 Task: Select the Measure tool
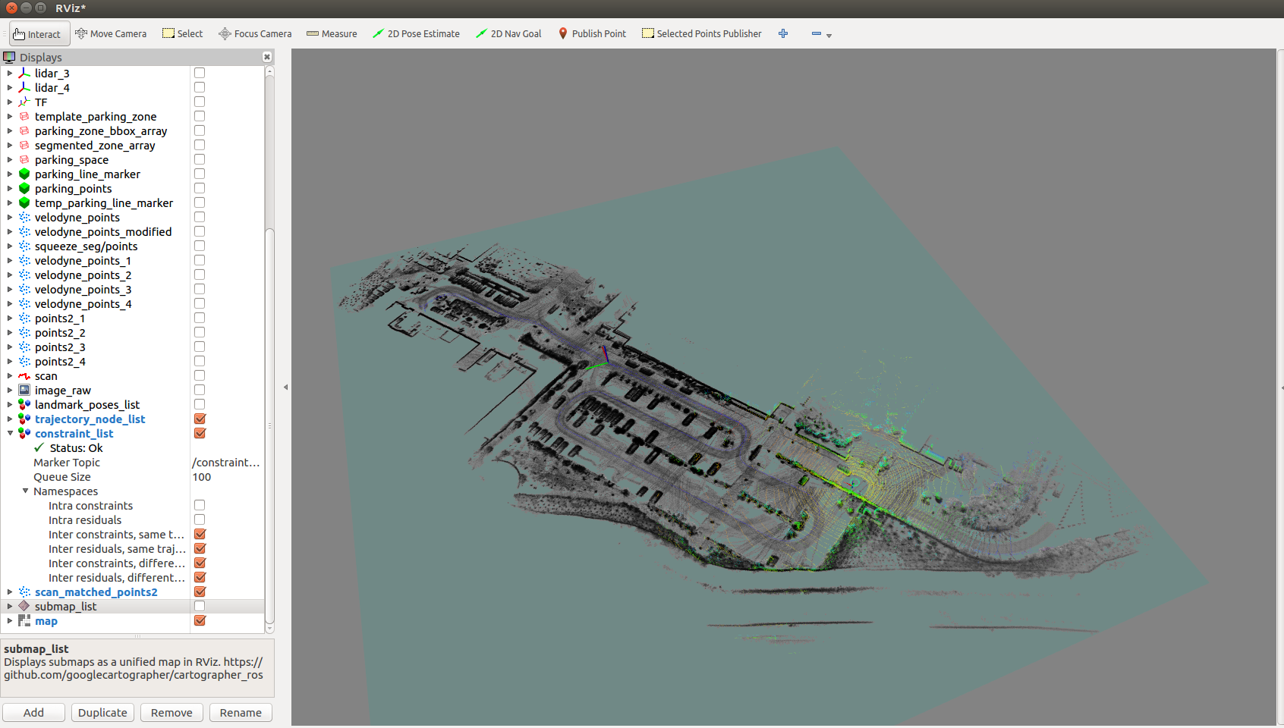point(332,33)
